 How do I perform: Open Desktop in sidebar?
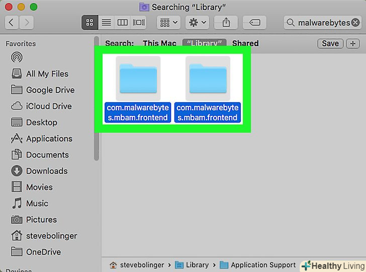click(34, 122)
